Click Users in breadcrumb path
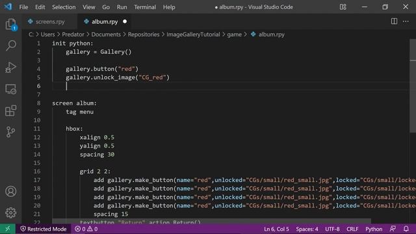 tap(47, 34)
